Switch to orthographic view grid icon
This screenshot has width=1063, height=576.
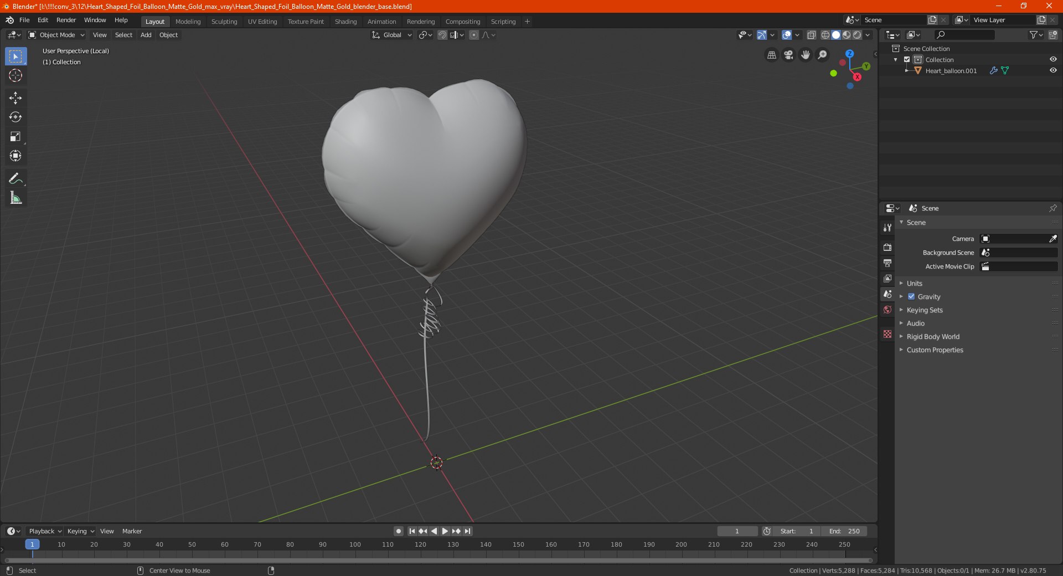click(x=771, y=55)
